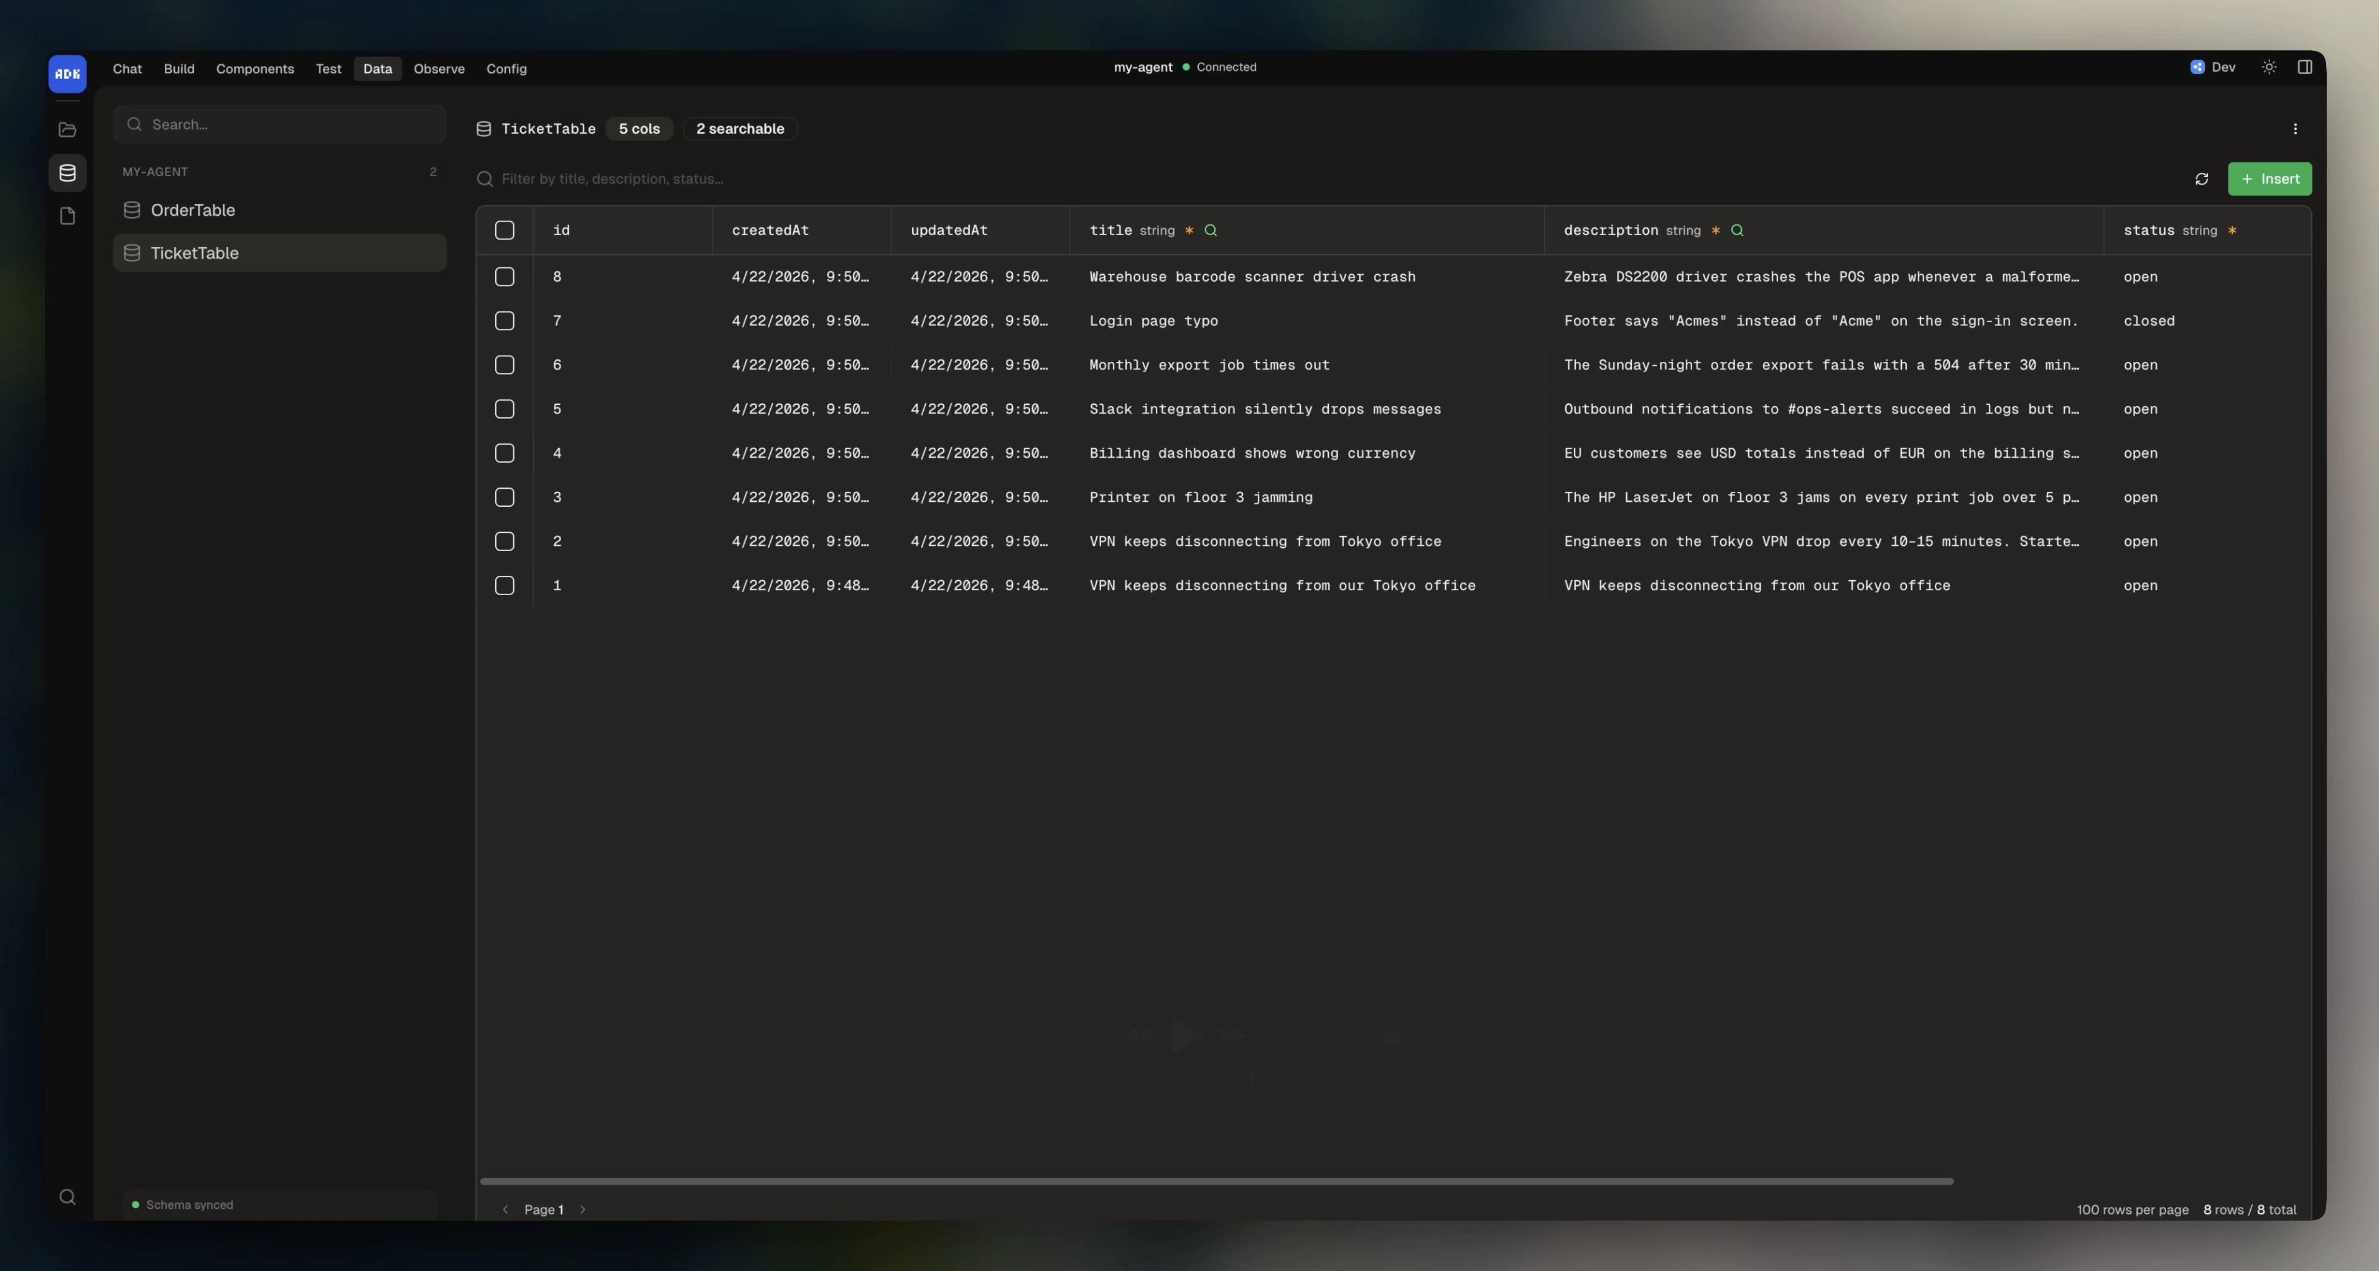Change the 100 rows per page setting
The image size is (2379, 1271).
coord(2133,1210)
